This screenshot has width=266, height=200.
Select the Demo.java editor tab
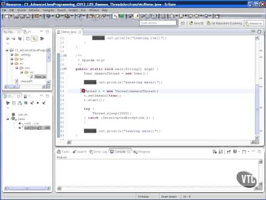pyautogui.click(x=69, y=32)
